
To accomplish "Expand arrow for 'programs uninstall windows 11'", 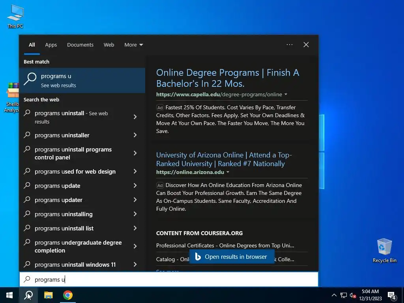I will [135, 264].
